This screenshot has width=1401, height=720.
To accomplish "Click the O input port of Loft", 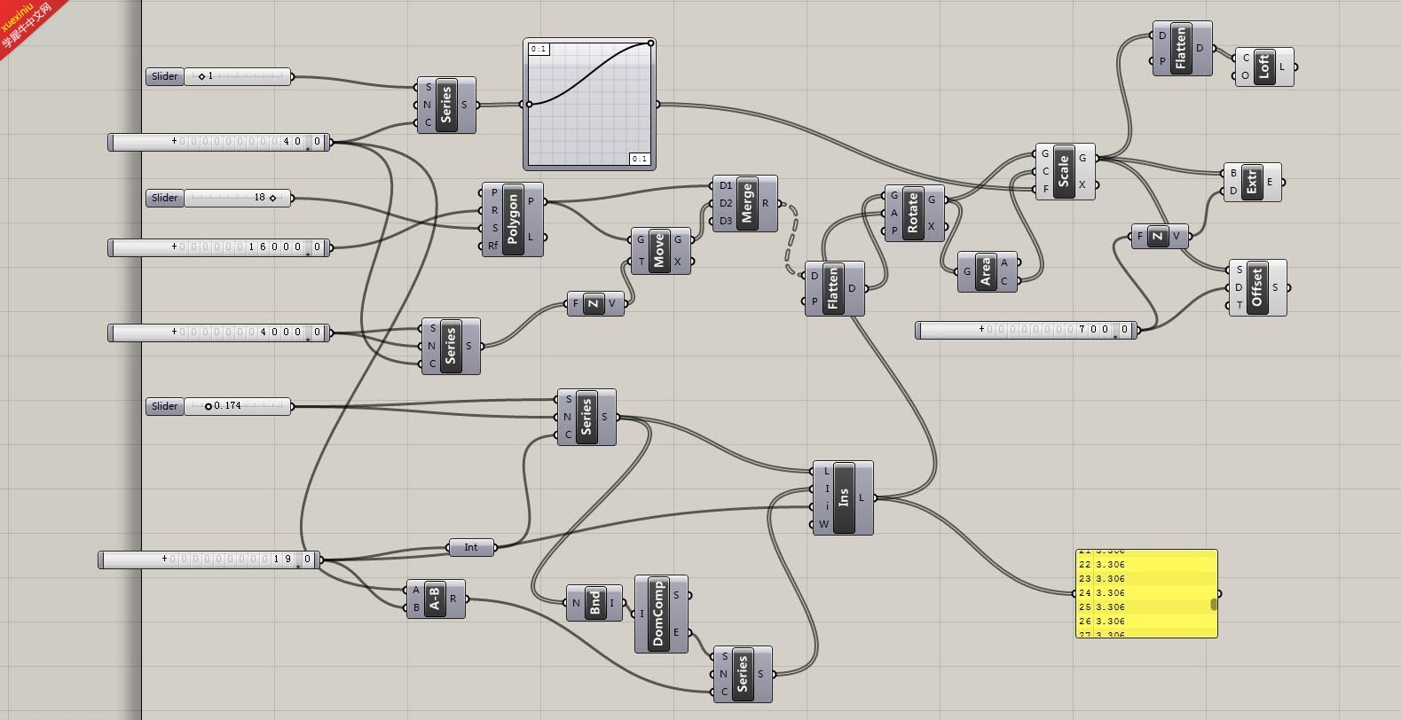I will pos(1245,75).
